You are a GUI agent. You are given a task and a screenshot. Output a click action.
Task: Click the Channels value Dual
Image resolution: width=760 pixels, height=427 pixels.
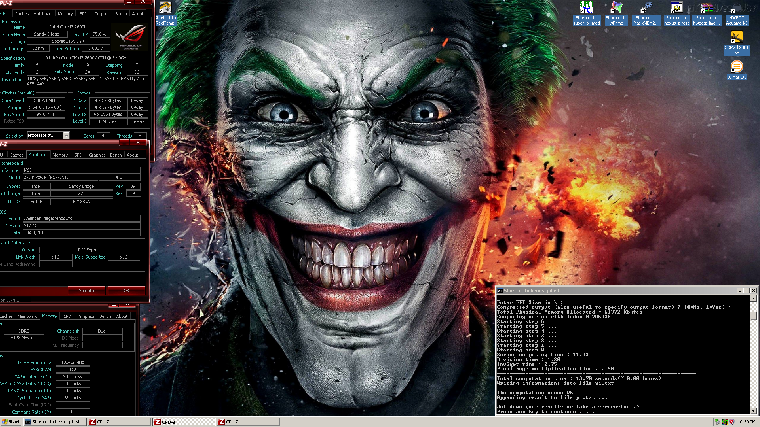click(102, 331)
